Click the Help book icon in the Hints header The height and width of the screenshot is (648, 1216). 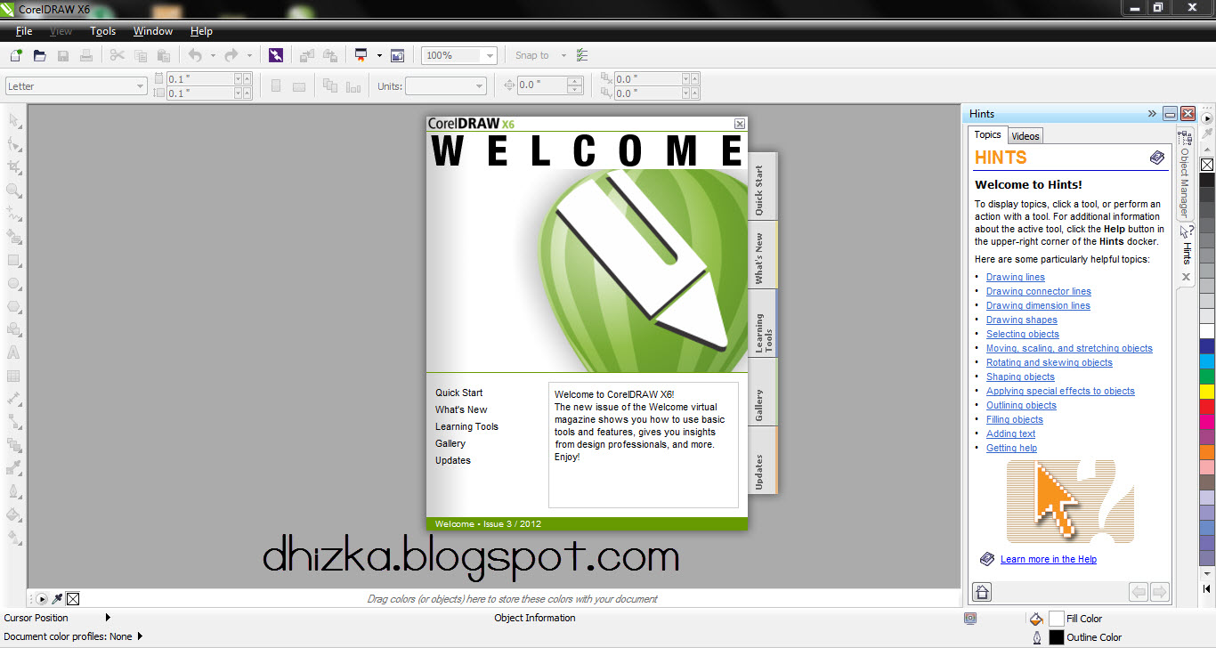point(1156,158)
